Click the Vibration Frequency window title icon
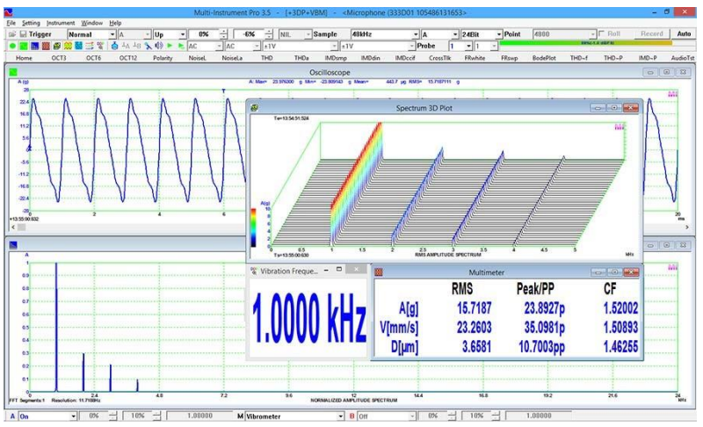The image size is (703, 427). pos(255,271)
